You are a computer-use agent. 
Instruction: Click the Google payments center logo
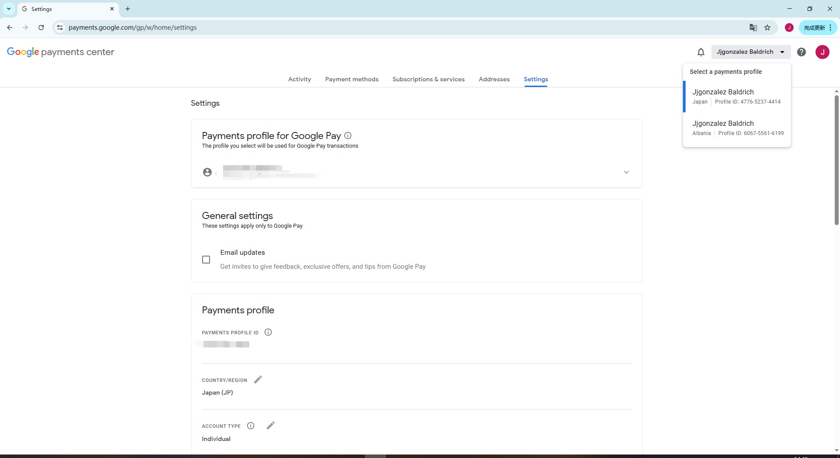coord(60,52)
